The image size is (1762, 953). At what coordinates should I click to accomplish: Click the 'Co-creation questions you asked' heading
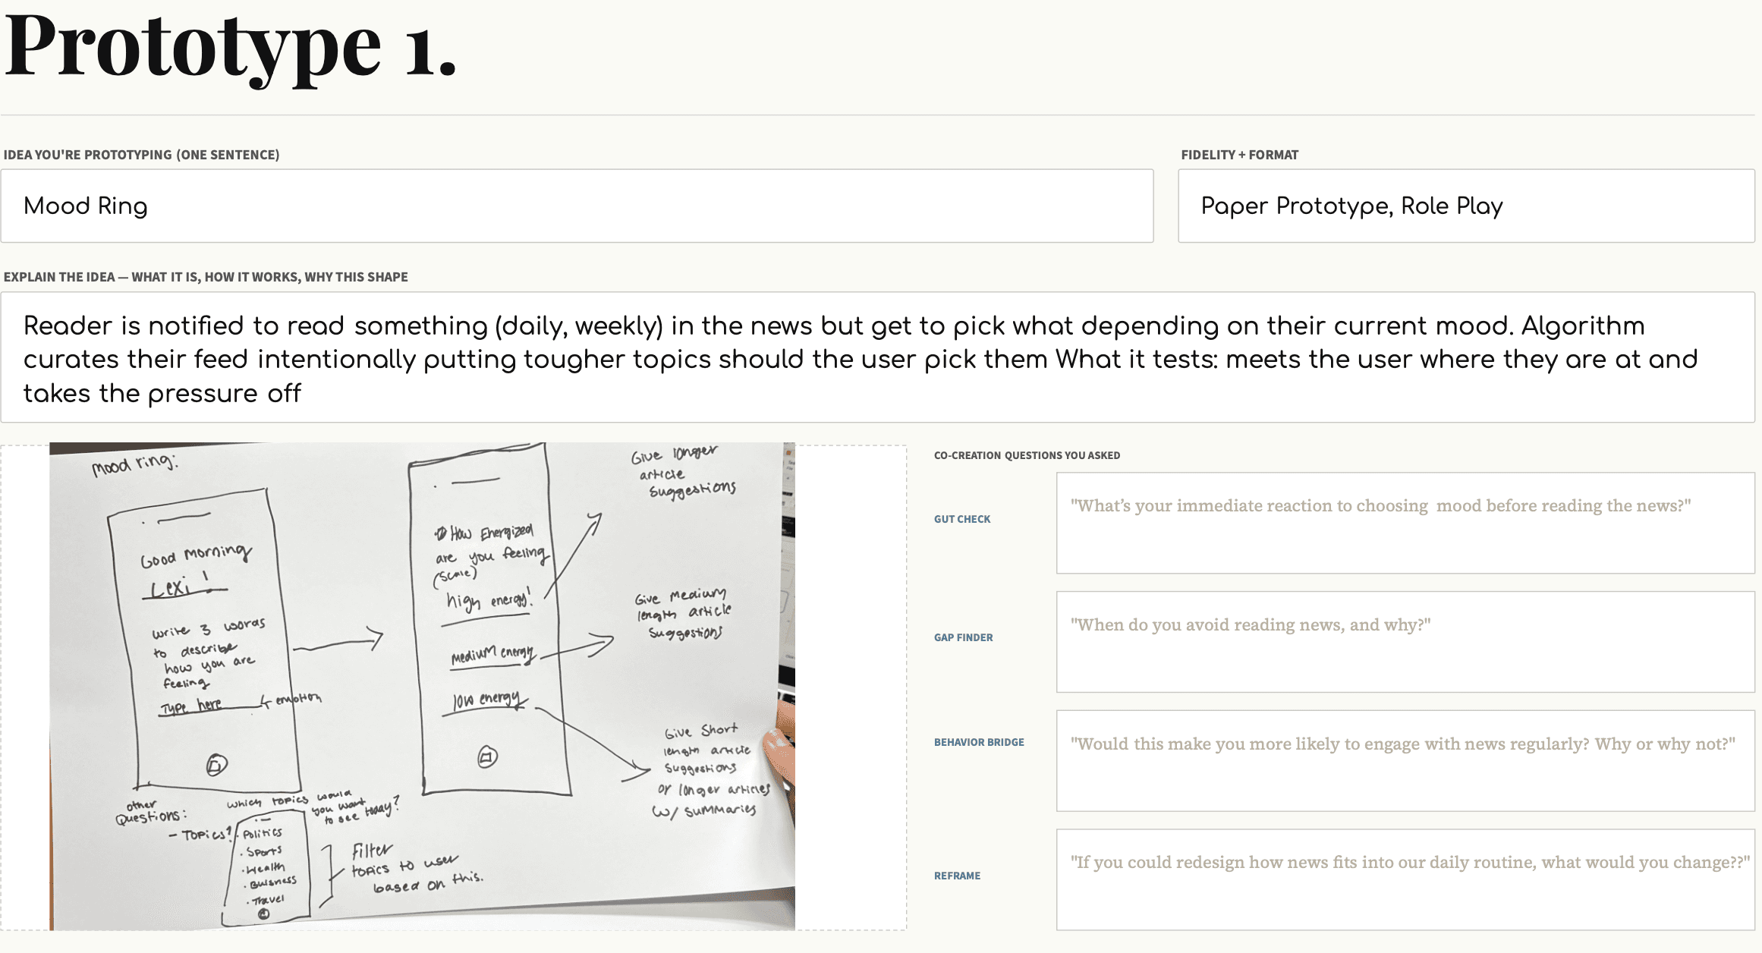point(1027,455)
